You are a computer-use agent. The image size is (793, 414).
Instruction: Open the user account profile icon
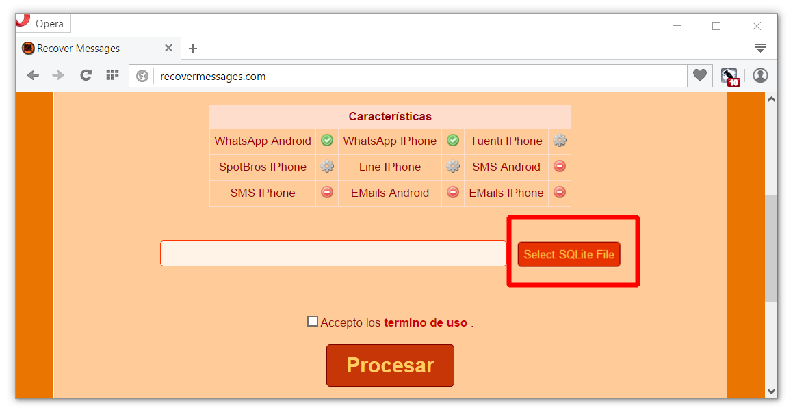click(761, 75)
